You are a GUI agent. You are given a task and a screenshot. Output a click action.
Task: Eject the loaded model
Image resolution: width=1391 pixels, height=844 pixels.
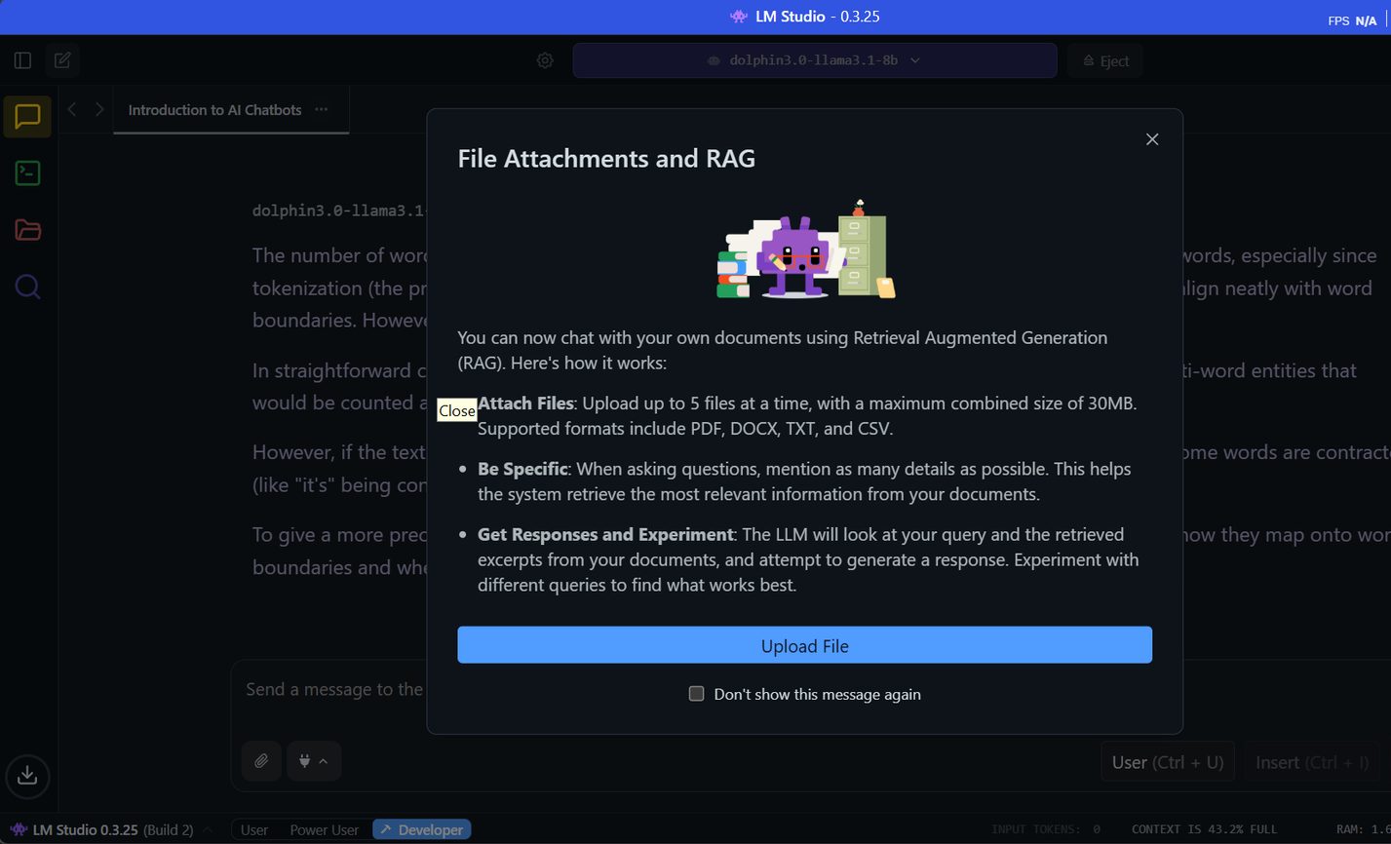click(x=1104, y=59)
